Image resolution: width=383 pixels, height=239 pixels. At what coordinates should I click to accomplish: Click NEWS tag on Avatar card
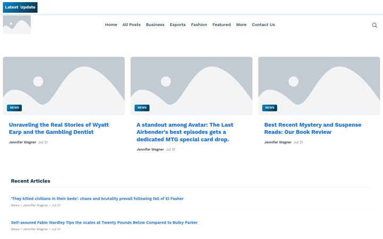(x=142, y=108)
